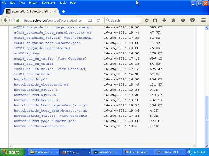This screenshot has height=156, width=209.
Task: Show your bookmarks list icon
Action: [x=155, y=21]
